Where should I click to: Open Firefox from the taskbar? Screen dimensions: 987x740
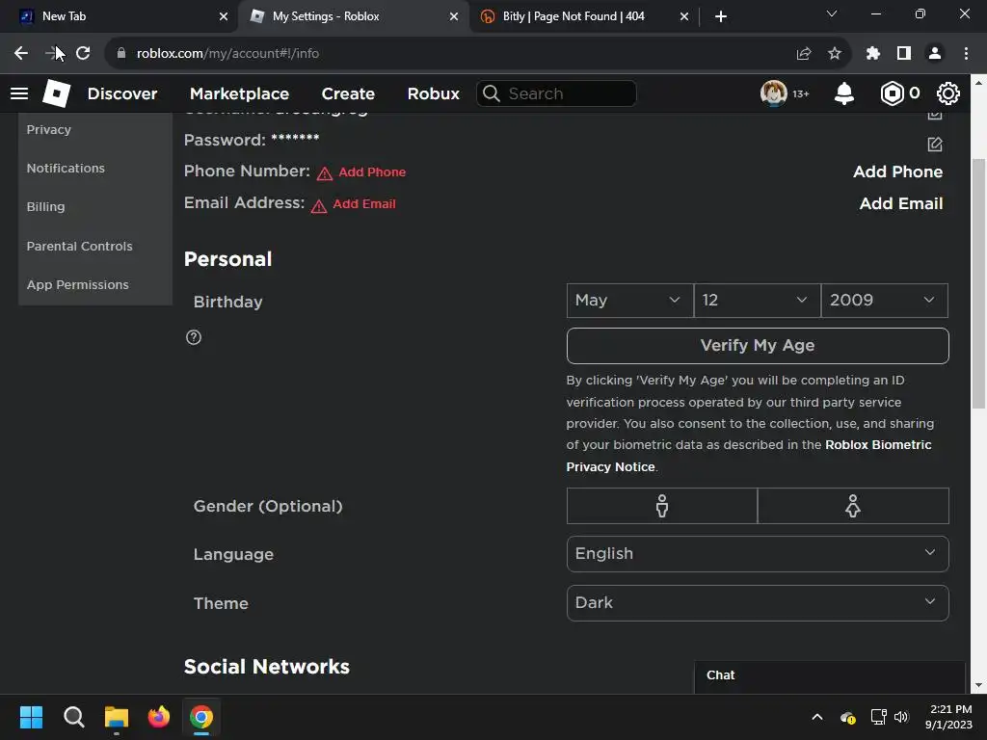[159, 717]
